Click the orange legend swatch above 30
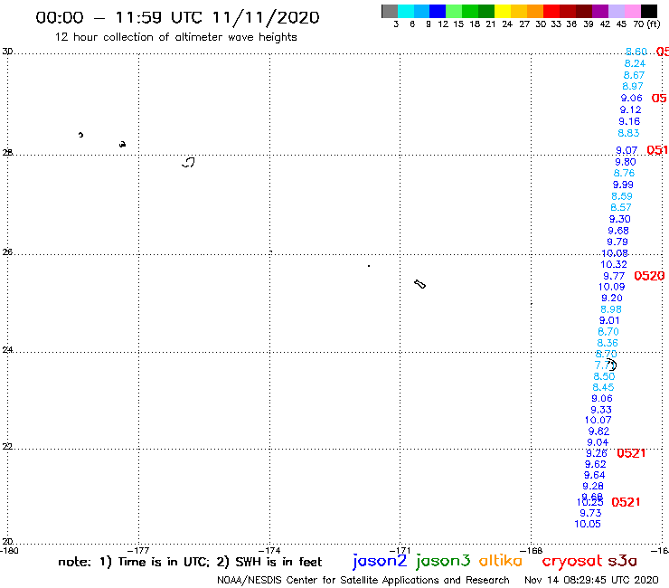 click(x=535, y=11)
